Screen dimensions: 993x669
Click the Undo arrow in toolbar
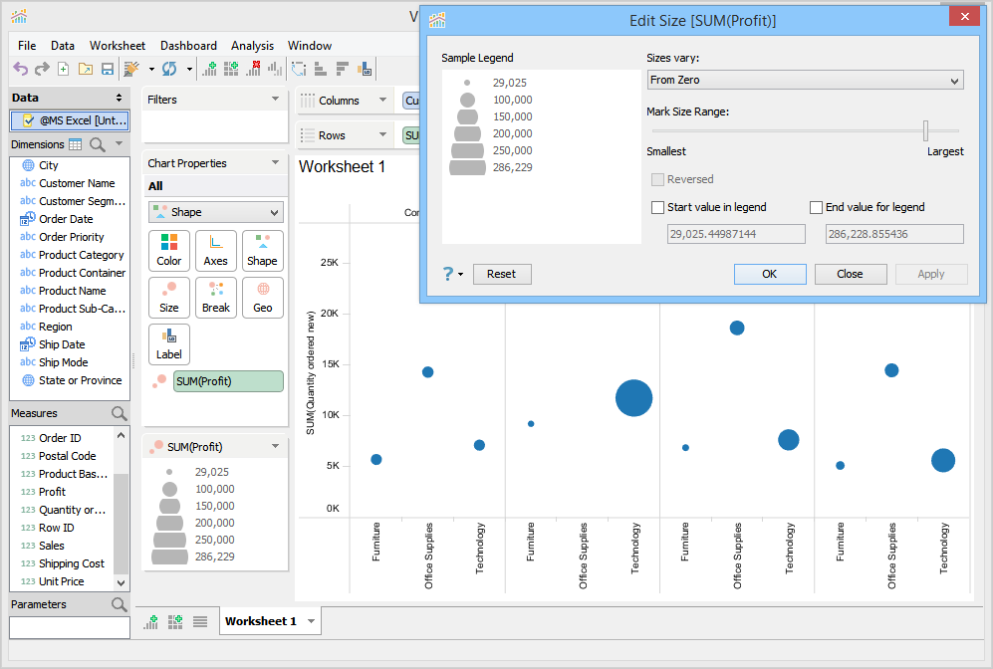(x=20, y=69)
